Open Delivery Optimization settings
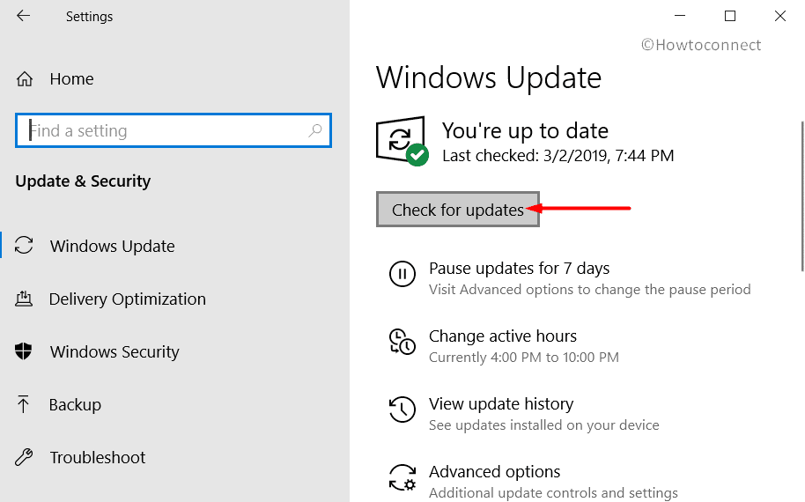The image size is (805, 502). [x=128, y=299]
